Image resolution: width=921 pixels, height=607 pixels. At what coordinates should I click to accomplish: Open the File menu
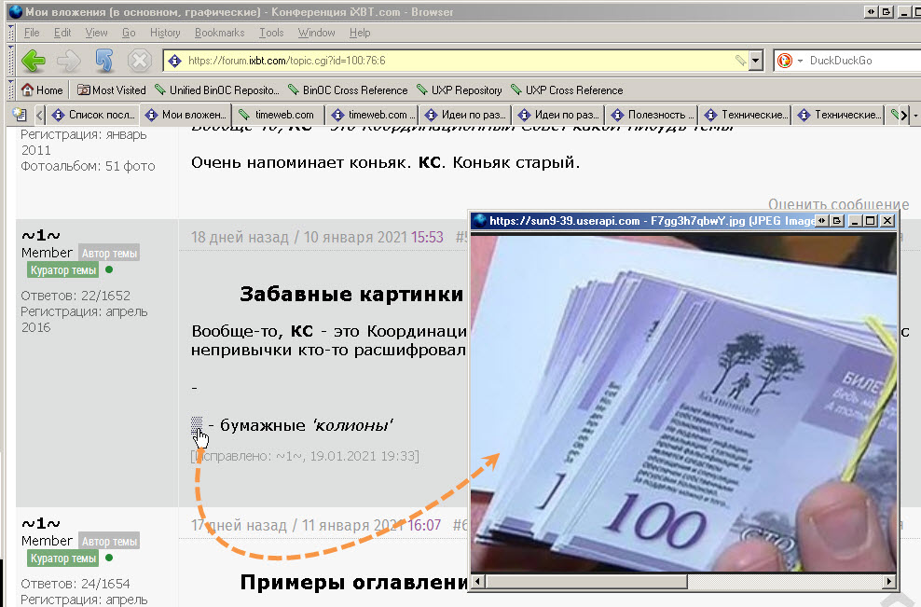click(32, 33)
